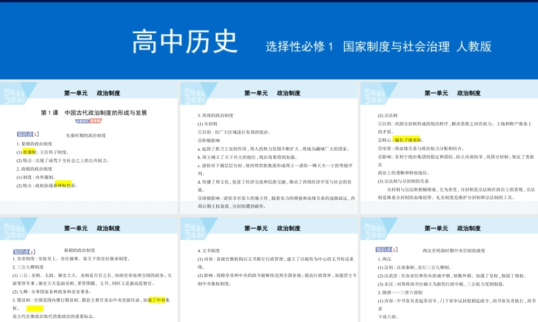Click the banner text 国家制度与社会治理
The width and height of the screenshot is (538, 322).
click(397, 47)
